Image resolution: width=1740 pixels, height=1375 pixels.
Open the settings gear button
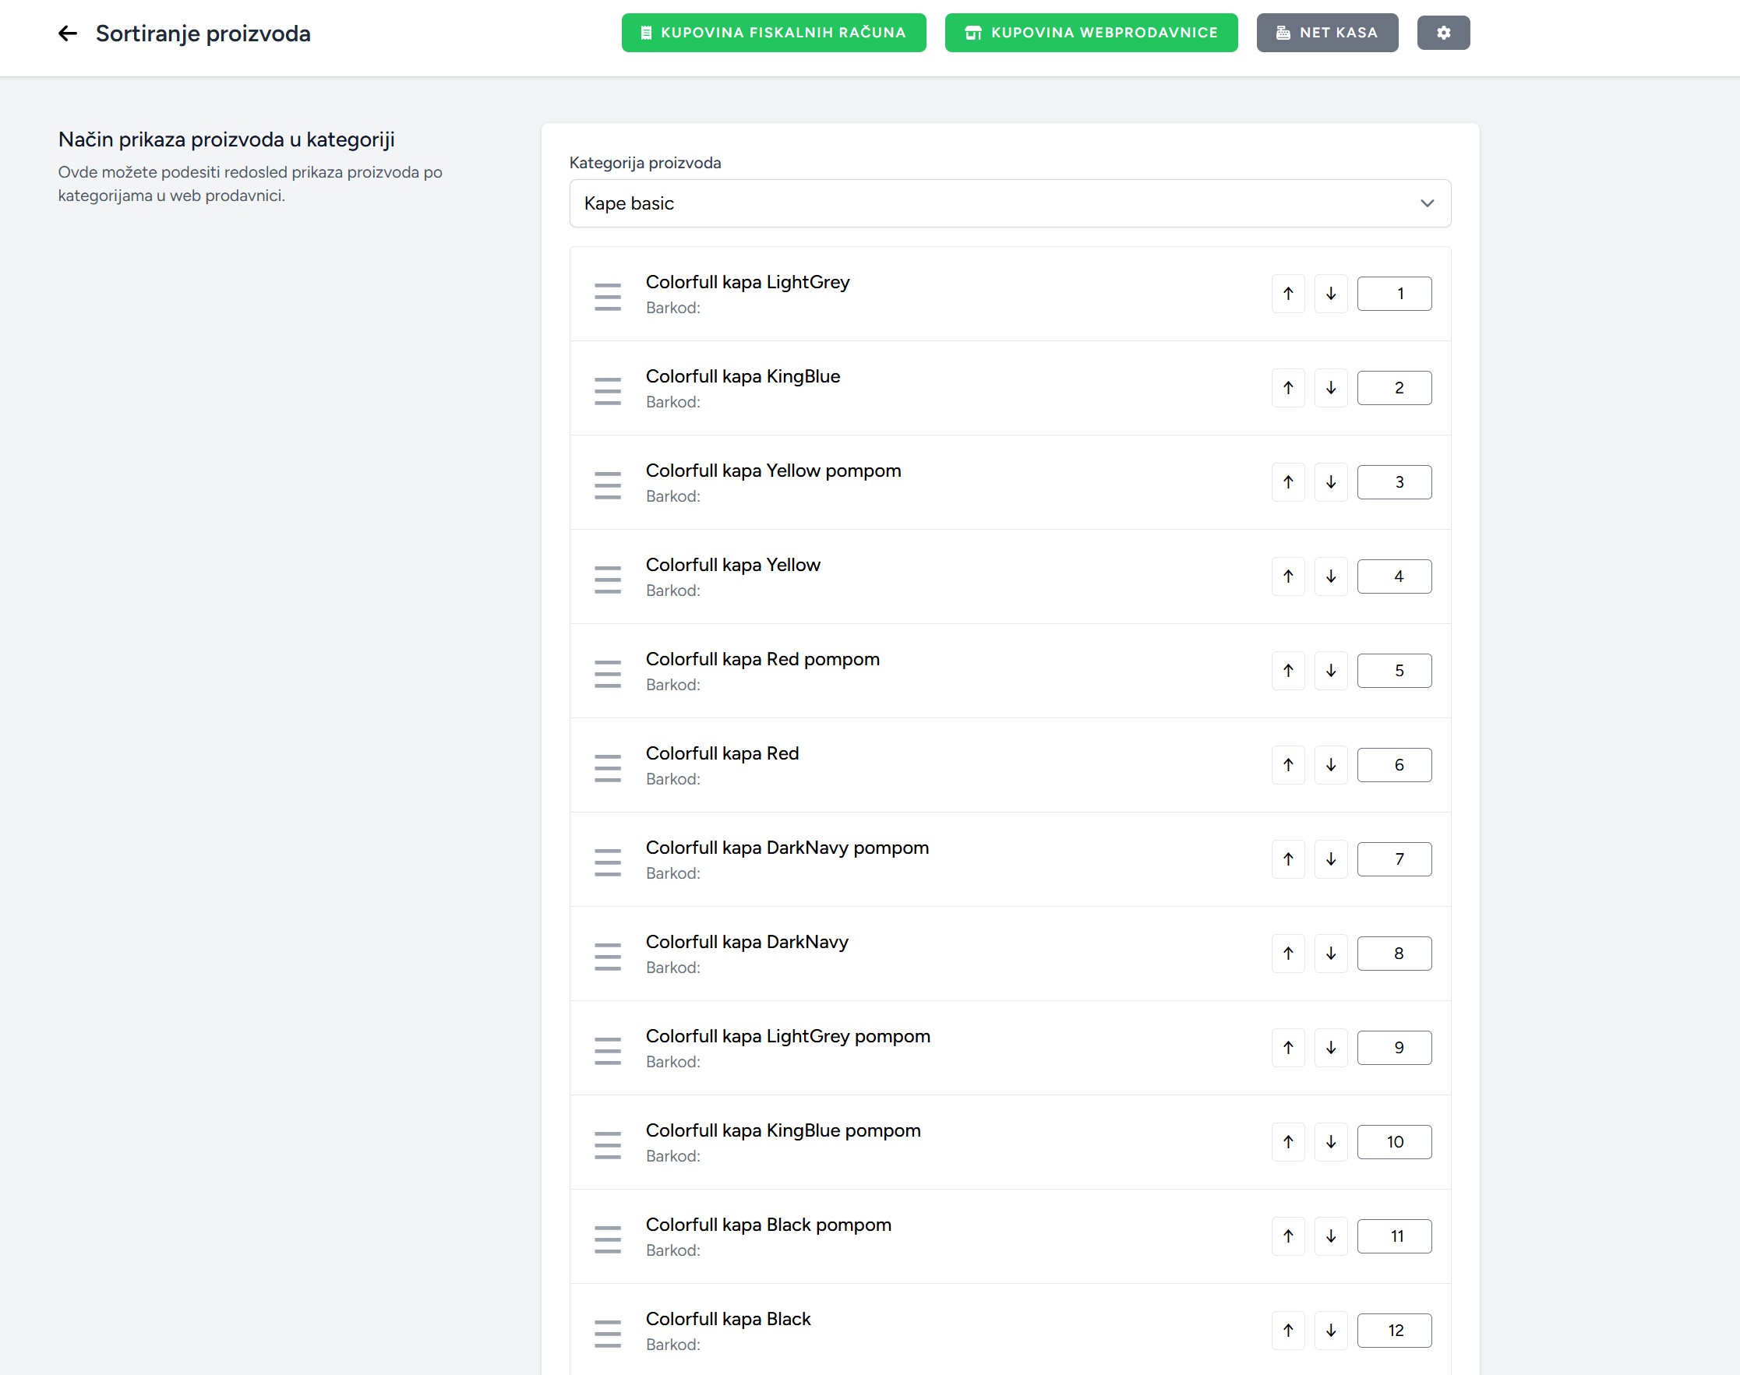pyautogui.click(x=1443, y=33)
